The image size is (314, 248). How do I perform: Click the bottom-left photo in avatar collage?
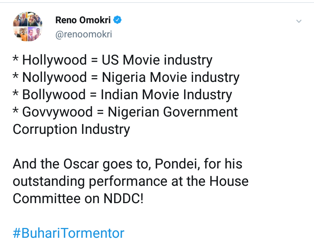point(20,33)
